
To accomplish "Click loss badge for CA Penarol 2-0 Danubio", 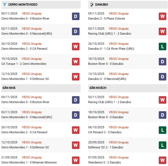I will tap(163, 130).
